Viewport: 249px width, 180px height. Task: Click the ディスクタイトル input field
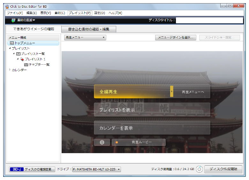pyautogui.click(x=209, y=20)
